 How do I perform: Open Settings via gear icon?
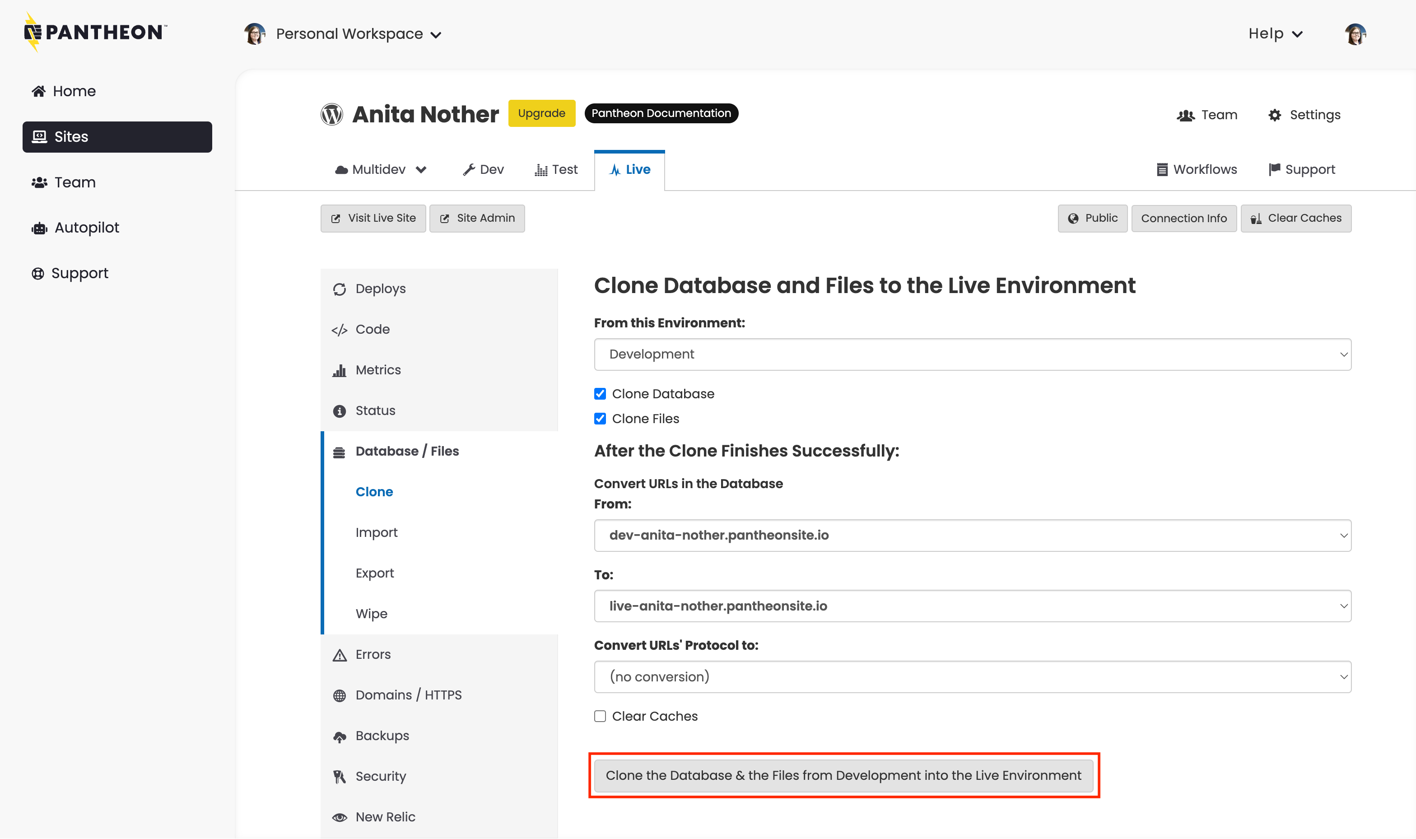pyautogui.click(x=1274, y=115)
